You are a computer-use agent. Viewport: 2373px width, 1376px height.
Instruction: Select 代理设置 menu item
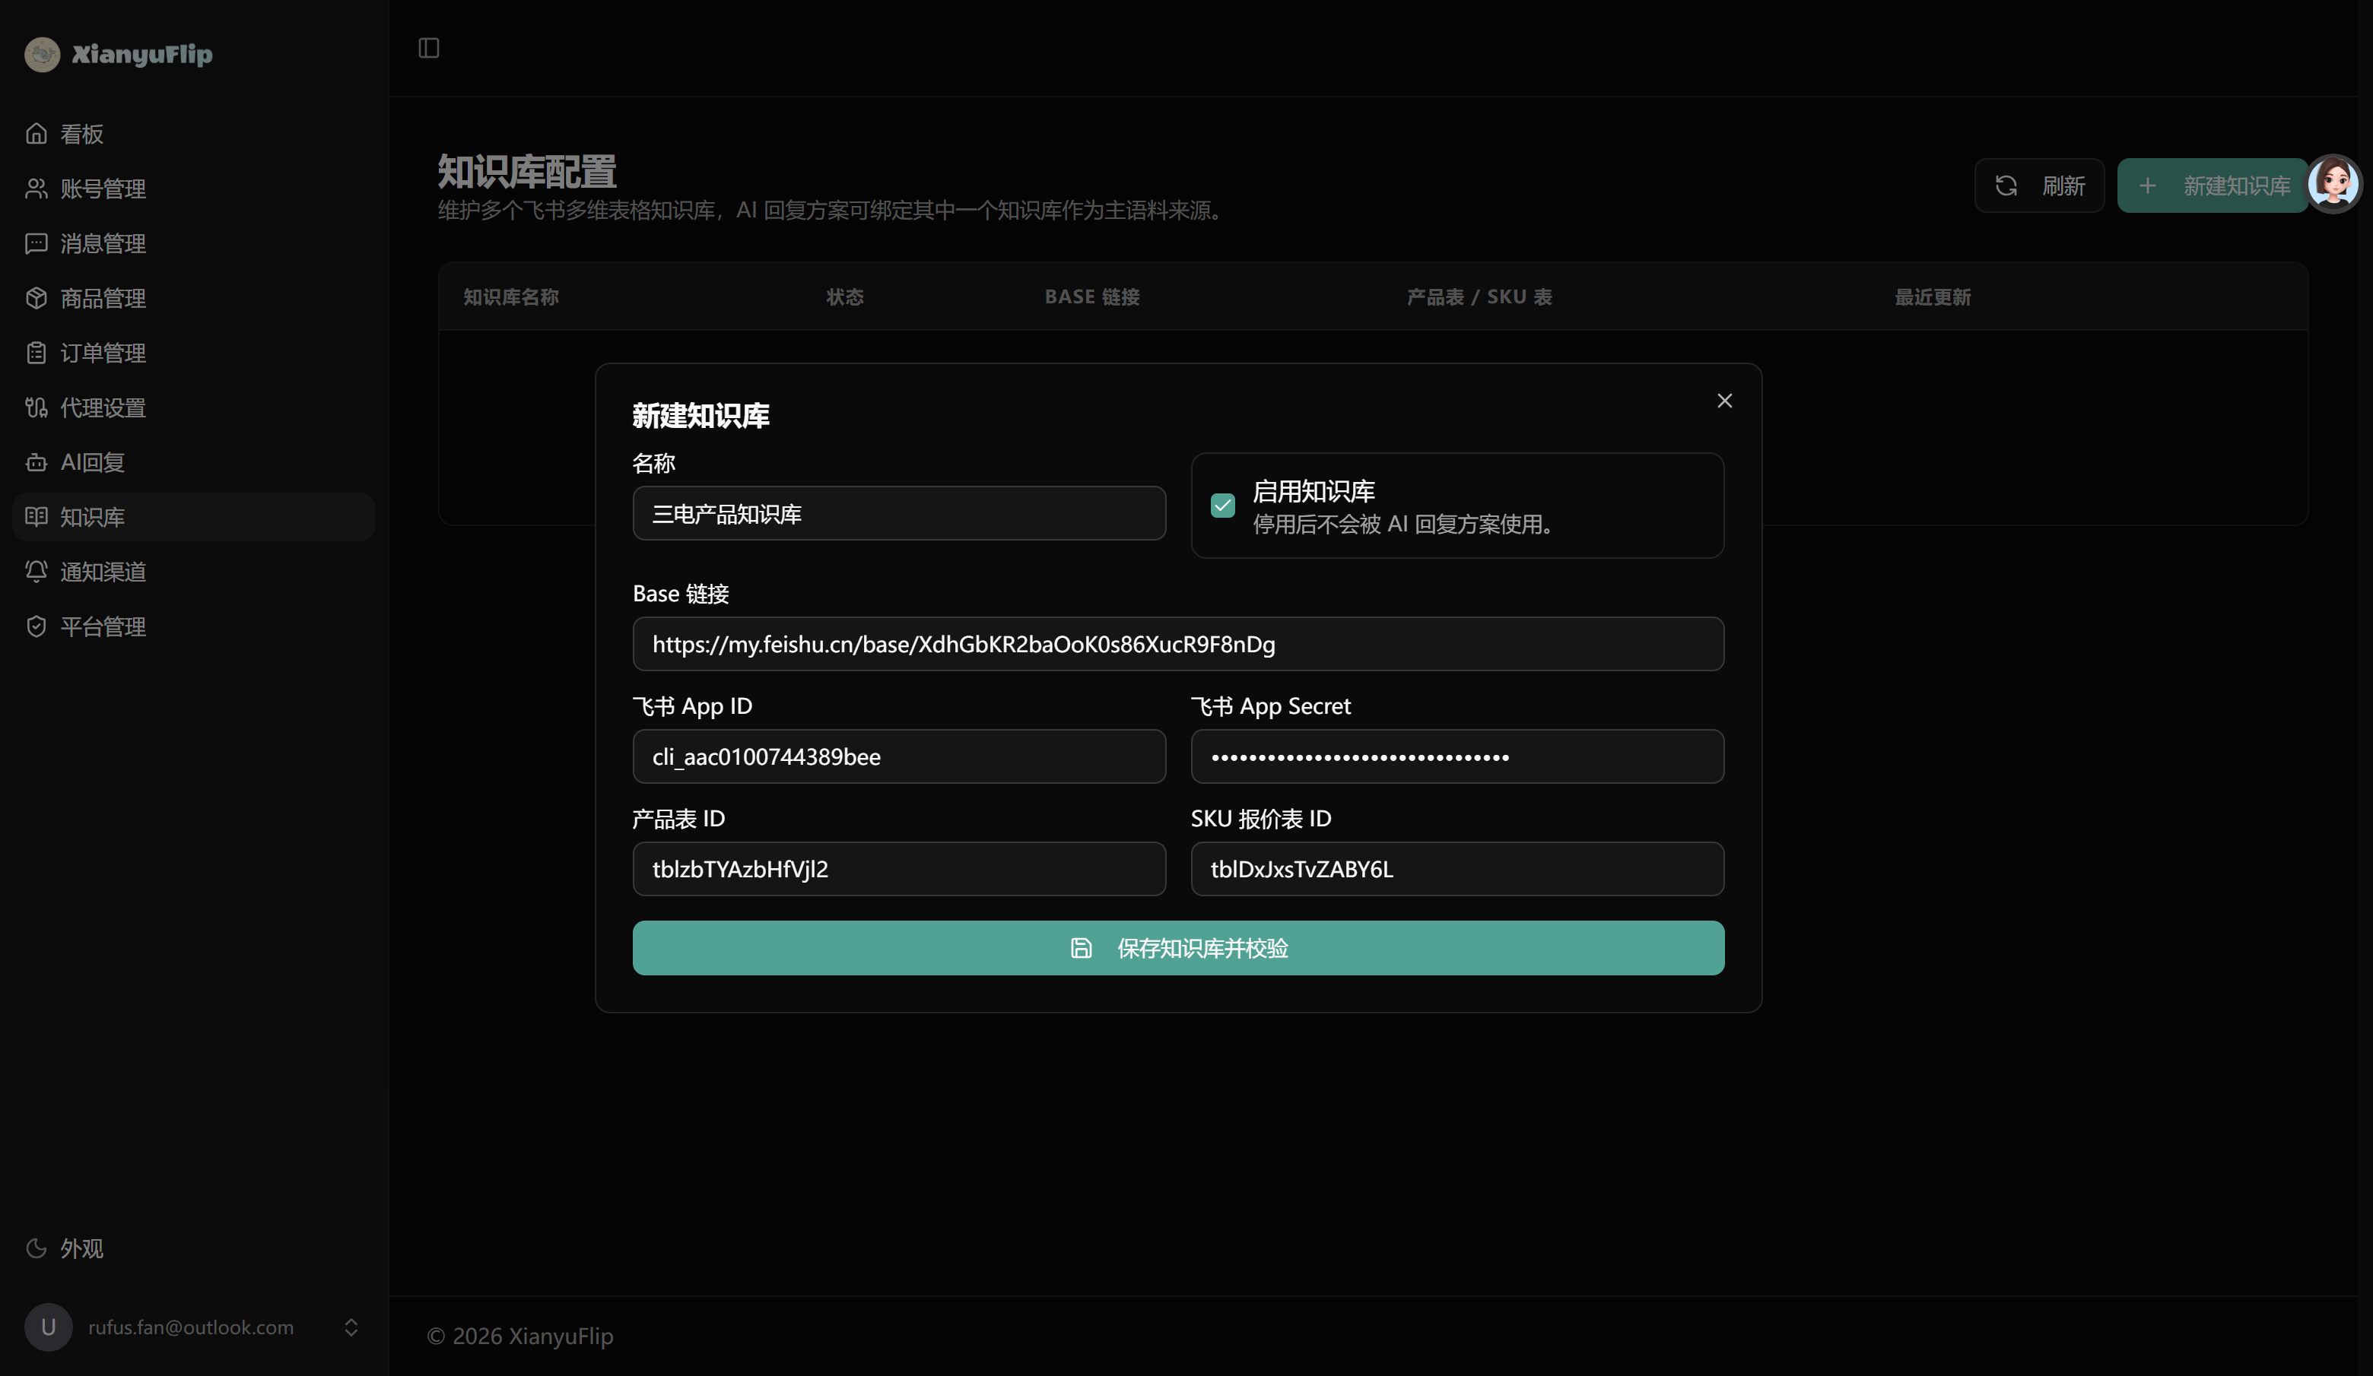194,407
